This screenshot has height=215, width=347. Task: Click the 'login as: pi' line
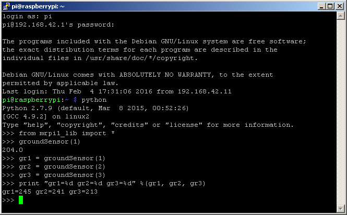tap(25, 16)
